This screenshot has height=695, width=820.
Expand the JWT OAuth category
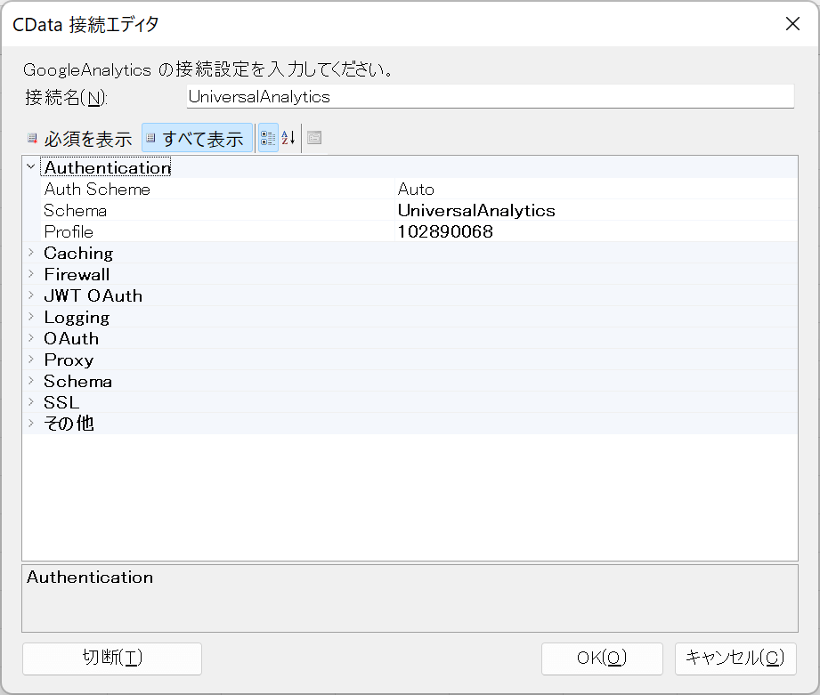31,295
